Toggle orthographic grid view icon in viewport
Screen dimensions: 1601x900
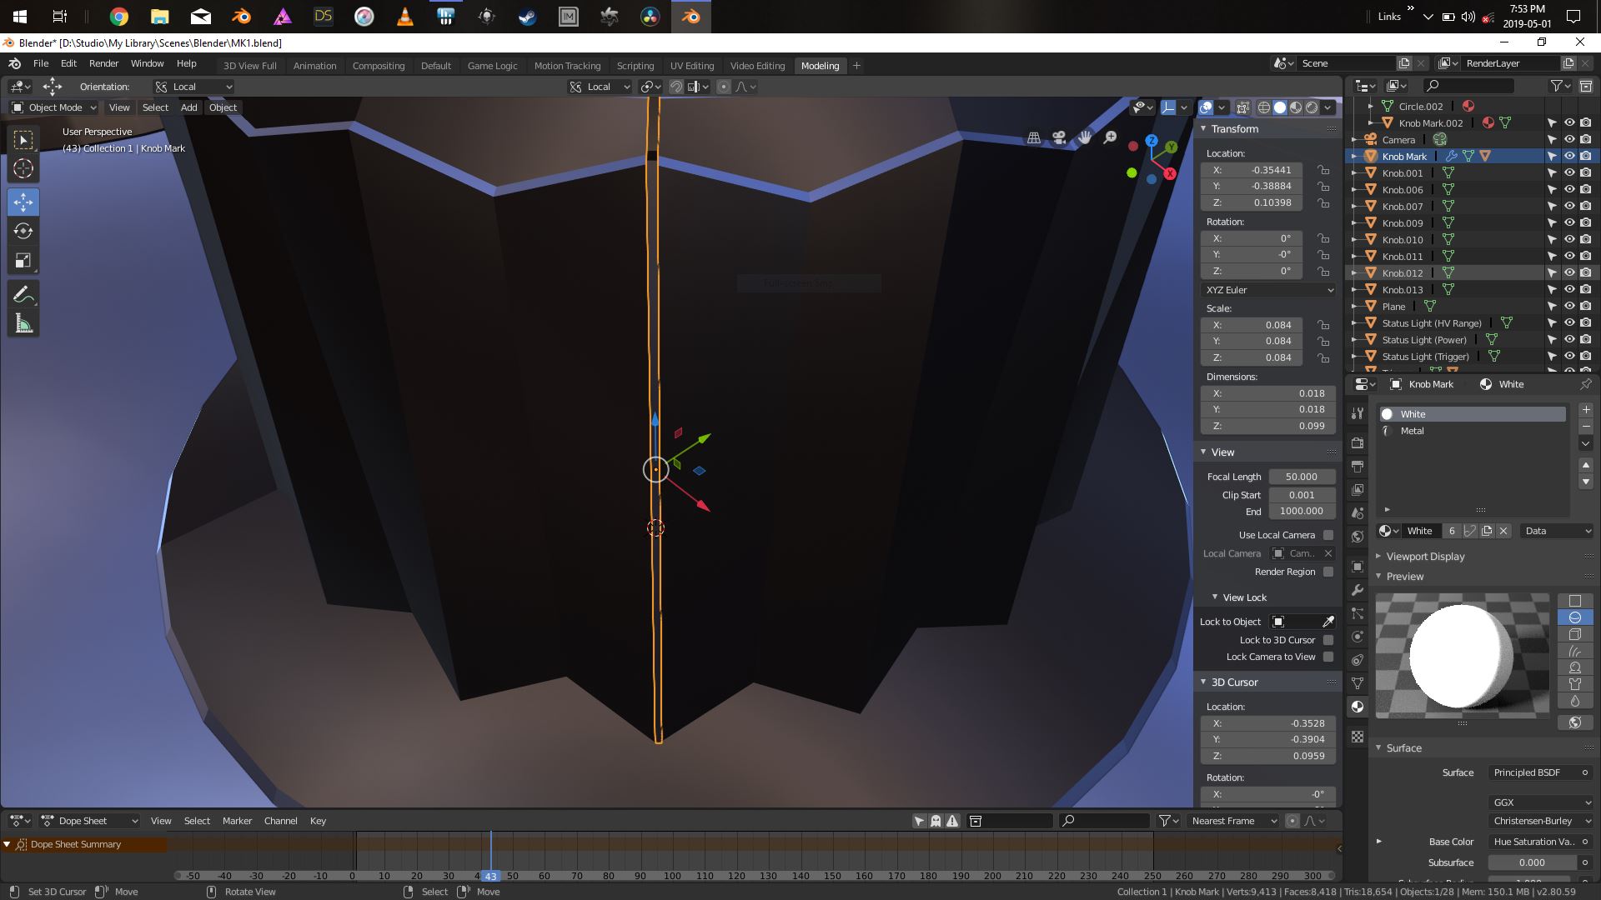coord(1034,138)
